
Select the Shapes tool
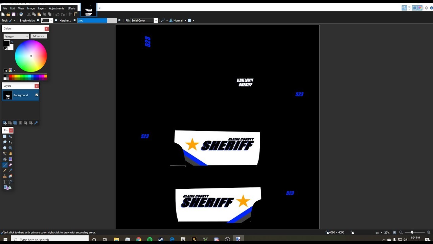7,187
